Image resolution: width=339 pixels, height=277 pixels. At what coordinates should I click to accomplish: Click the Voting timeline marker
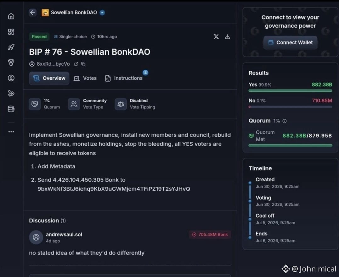coord(250,201)
